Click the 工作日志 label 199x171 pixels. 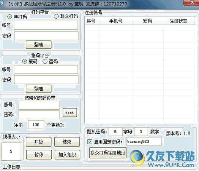(x=11, y=167)
